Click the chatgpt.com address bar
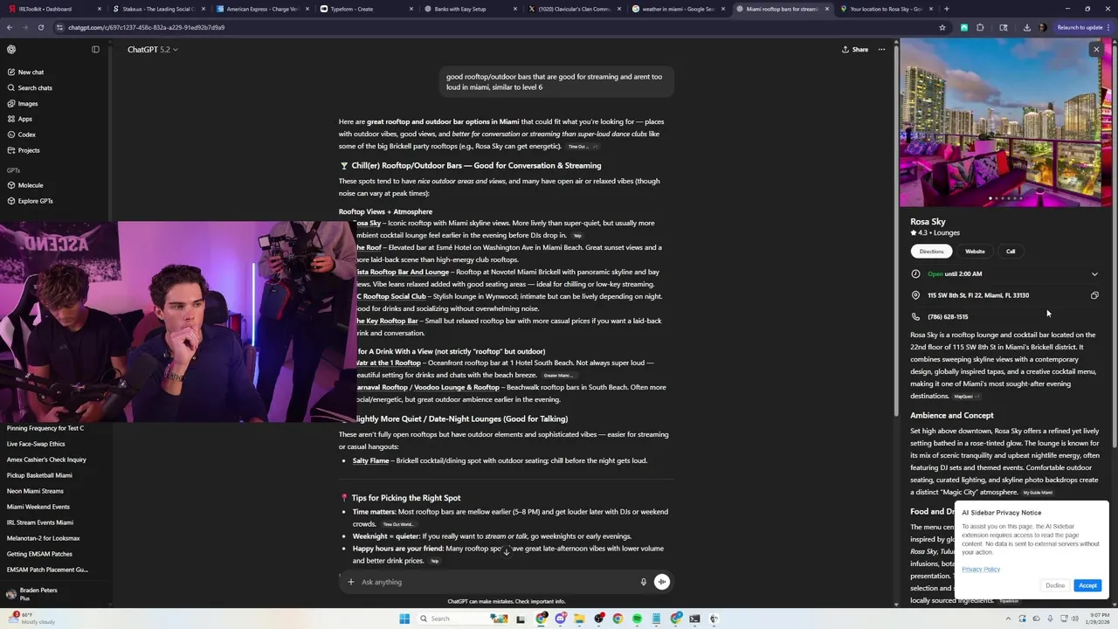The height and width of the screenshot is (629, 1118). 498,27
